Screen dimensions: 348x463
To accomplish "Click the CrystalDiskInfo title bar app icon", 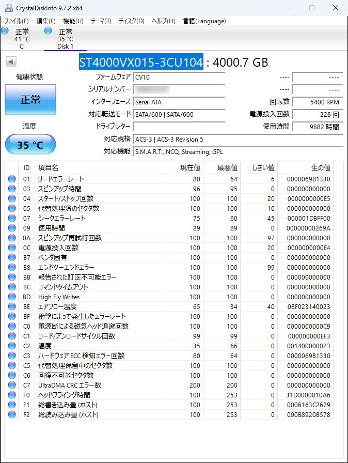I will coord(9,8).
